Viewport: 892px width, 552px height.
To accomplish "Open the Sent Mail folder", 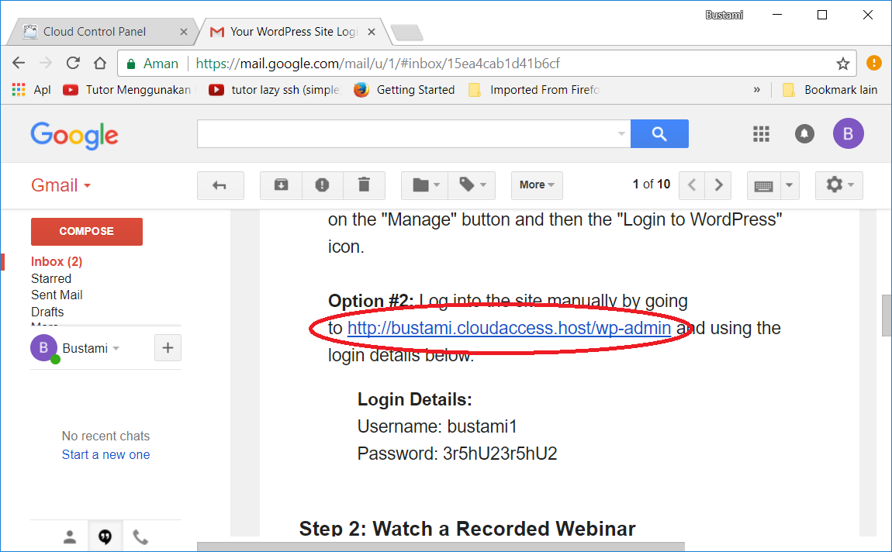I will pyautogui.click(x=57, y=295).
